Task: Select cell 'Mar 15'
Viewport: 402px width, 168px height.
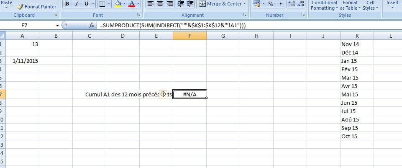Action: pyautogui.click(x=357, y=78)
